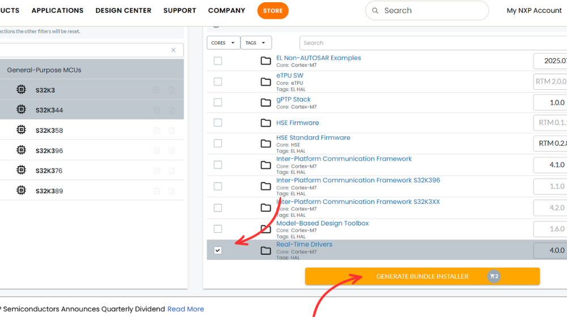Open version dropdown for EL Non-AUTOSAR Examples
Viewport: 567px width, 317px height.
click(550, 60)
